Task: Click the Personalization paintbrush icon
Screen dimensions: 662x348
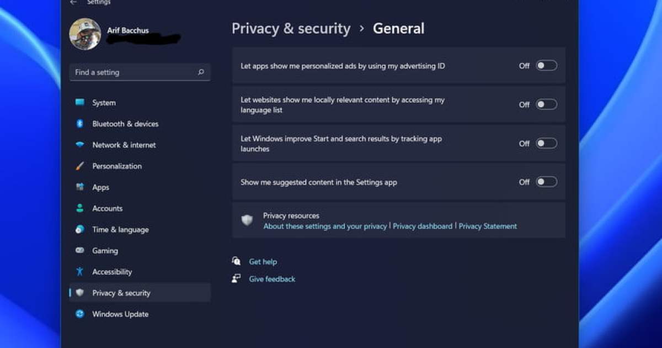Action: 80,166
